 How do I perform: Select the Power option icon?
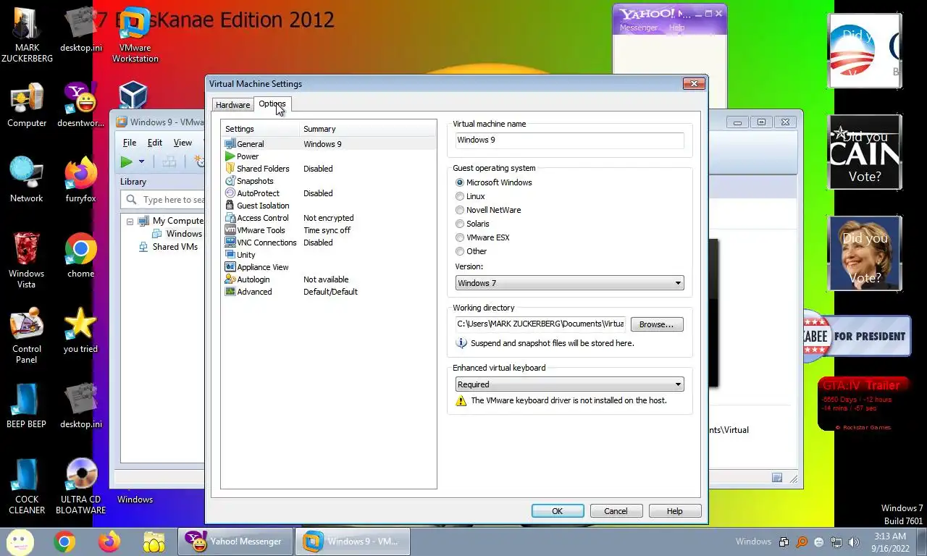pyautogui.click(x=230, y=156)
